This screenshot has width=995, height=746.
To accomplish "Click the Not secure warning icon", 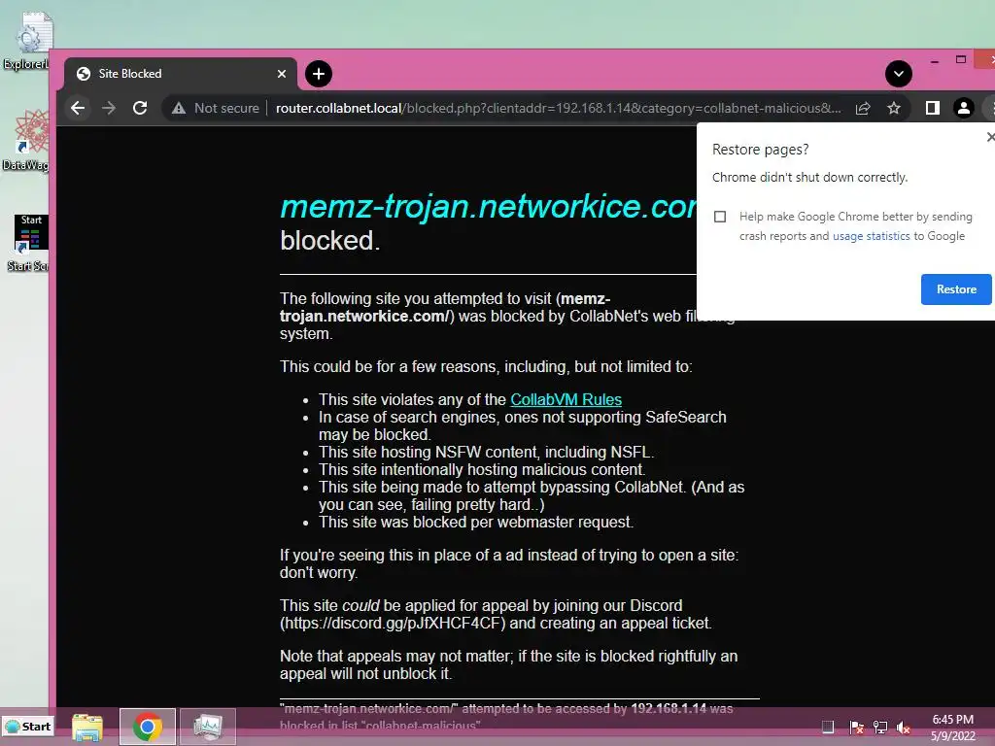I will point(179,108).
